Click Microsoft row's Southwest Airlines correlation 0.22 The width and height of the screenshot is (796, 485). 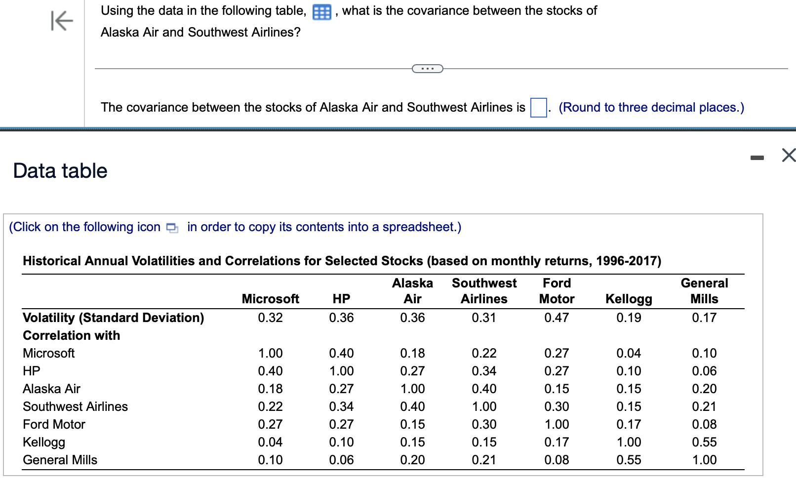(x=484, y=353)
